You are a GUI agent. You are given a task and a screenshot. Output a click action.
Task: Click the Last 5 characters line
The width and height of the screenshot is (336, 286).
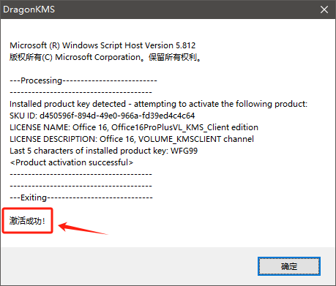point(103,151)
